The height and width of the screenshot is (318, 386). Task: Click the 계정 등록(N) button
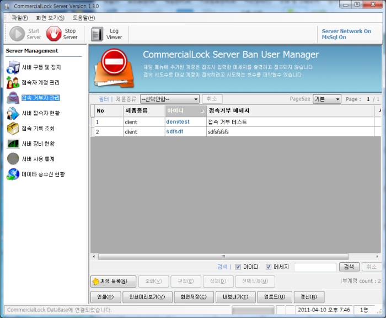[x=113, y=281]
